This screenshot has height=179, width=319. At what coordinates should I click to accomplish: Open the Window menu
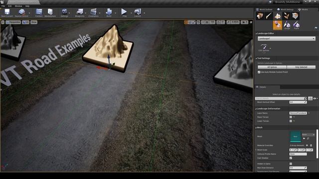pos(18,6)
